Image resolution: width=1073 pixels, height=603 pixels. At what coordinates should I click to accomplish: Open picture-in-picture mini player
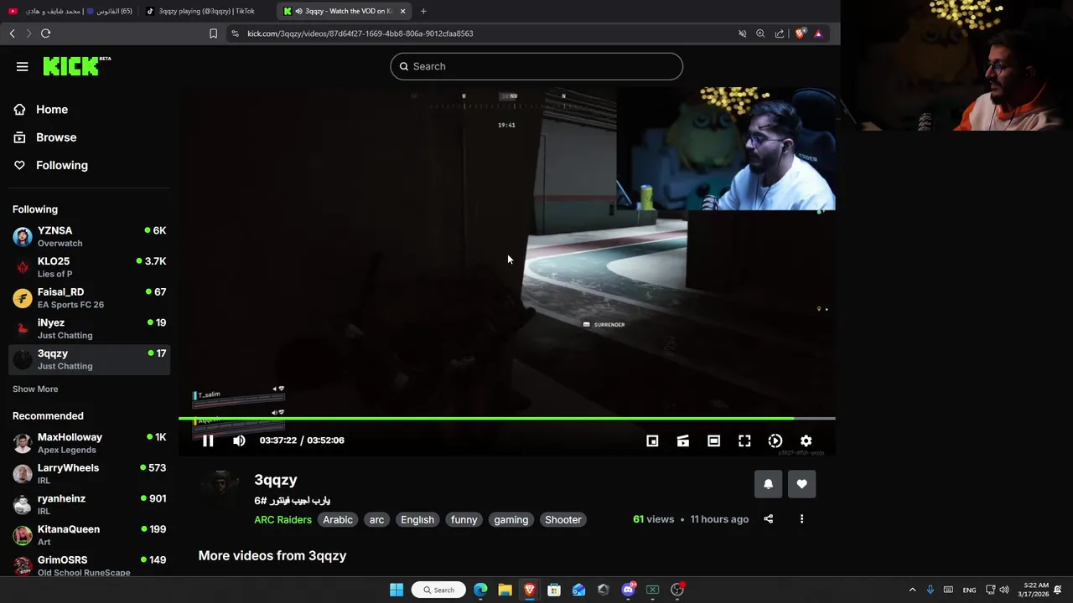652,441
